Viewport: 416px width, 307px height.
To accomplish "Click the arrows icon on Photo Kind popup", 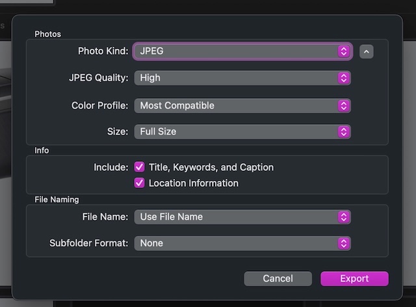I will click(x=343, y=51).
